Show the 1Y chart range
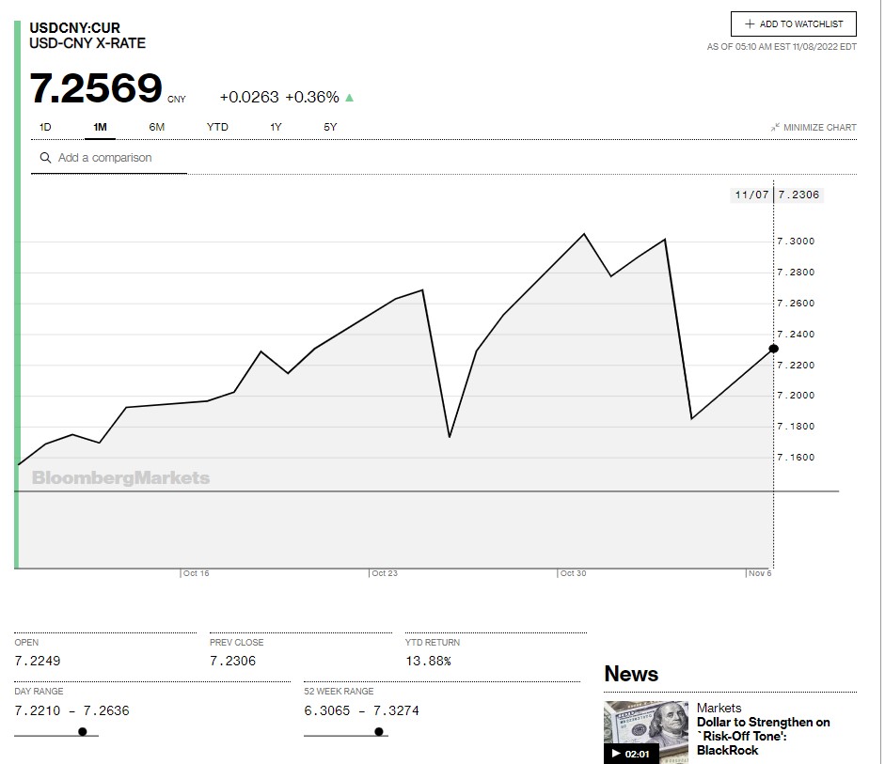The image size is (885, 764). 276,127
